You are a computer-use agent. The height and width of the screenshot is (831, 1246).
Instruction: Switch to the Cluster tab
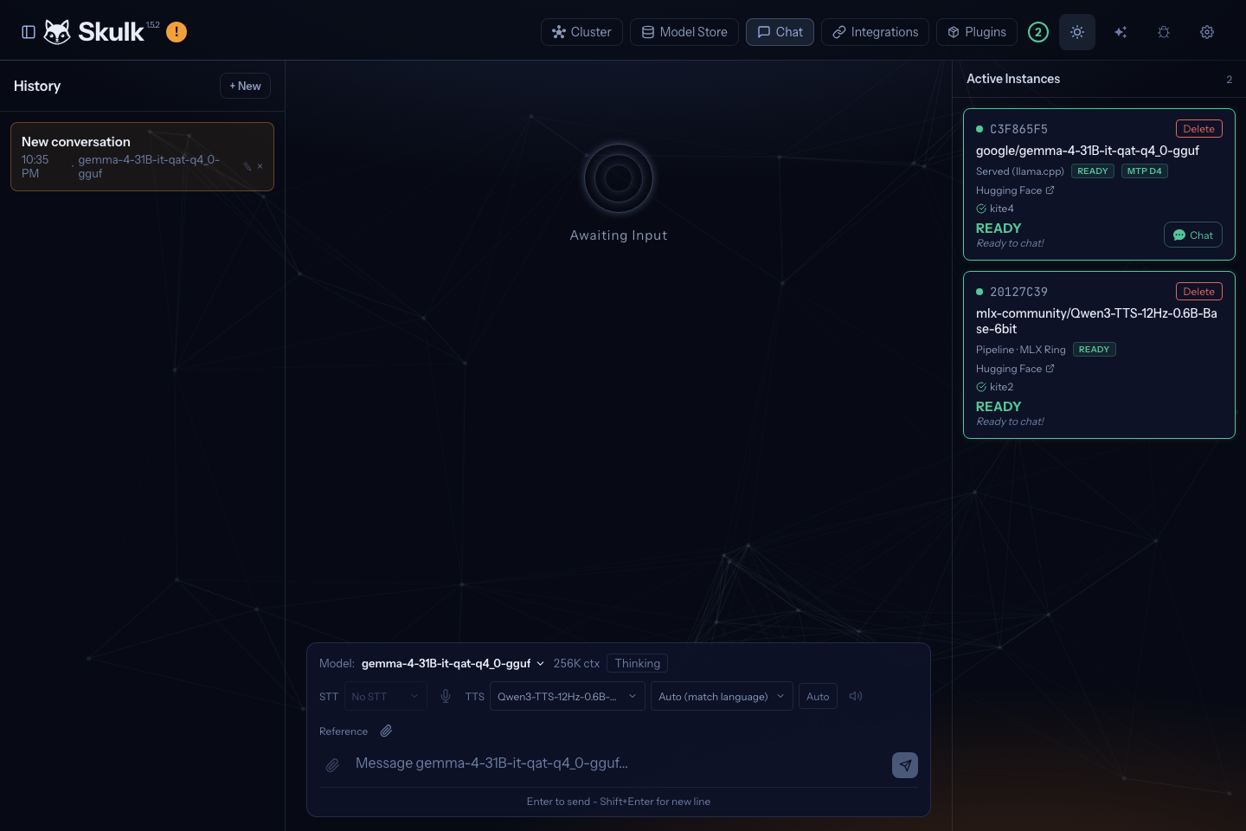(581, 32)
